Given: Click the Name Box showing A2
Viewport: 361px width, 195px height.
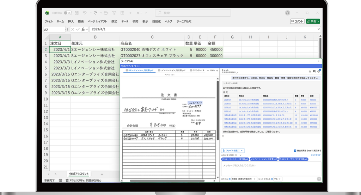Looking at the screenshot, I should pyautogui.click(x=54, y=30).
